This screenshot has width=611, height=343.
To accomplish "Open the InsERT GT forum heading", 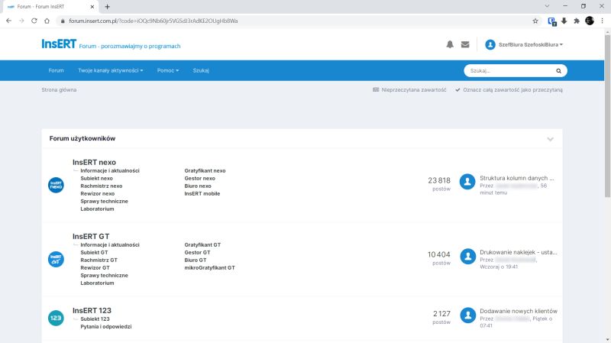I will (x=91, y=236).
